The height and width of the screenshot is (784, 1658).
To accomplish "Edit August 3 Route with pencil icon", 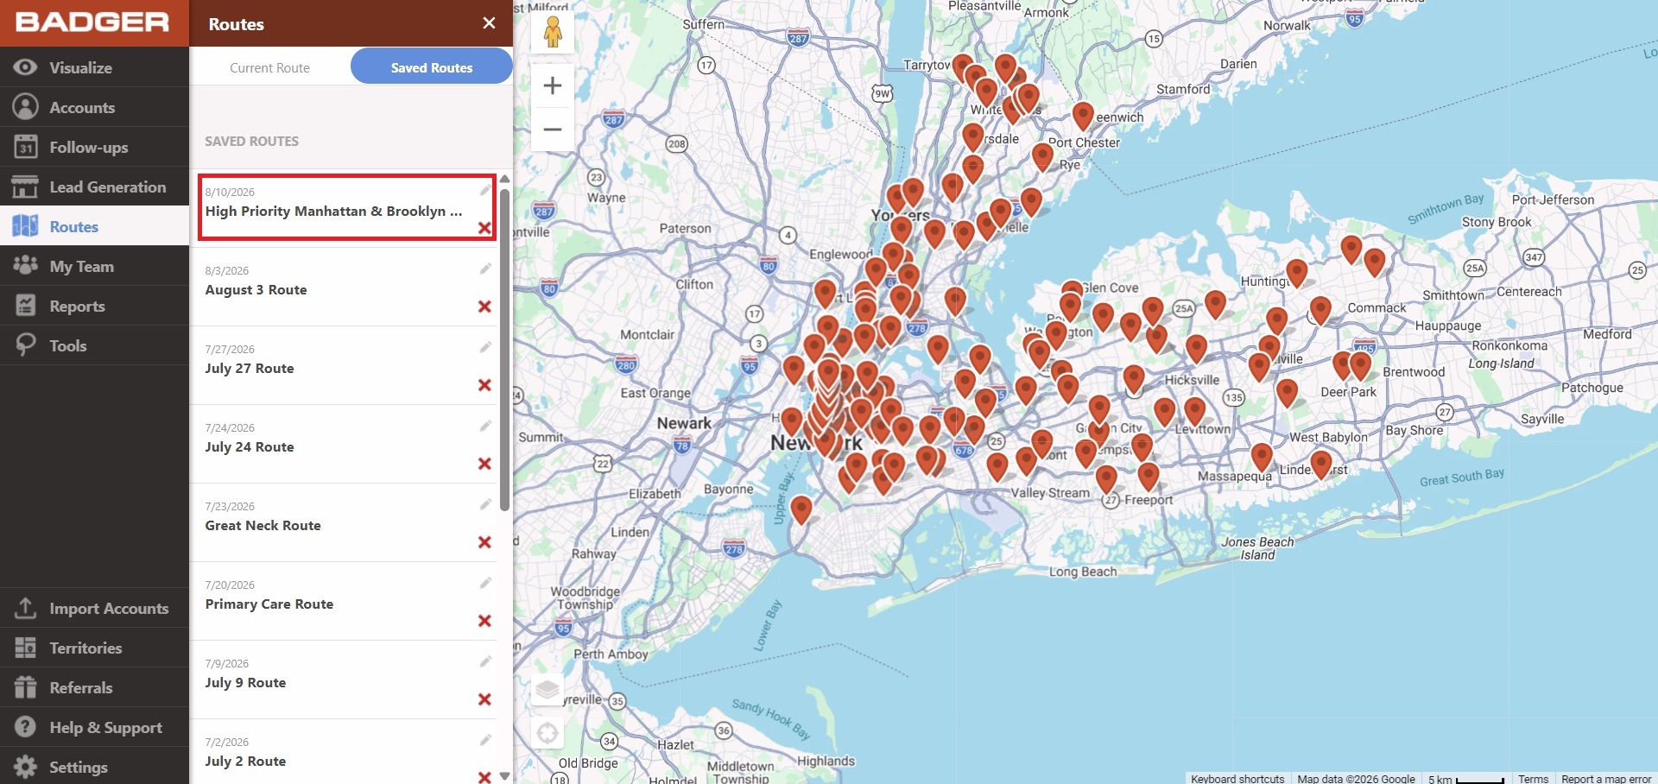I will (485, 269).
